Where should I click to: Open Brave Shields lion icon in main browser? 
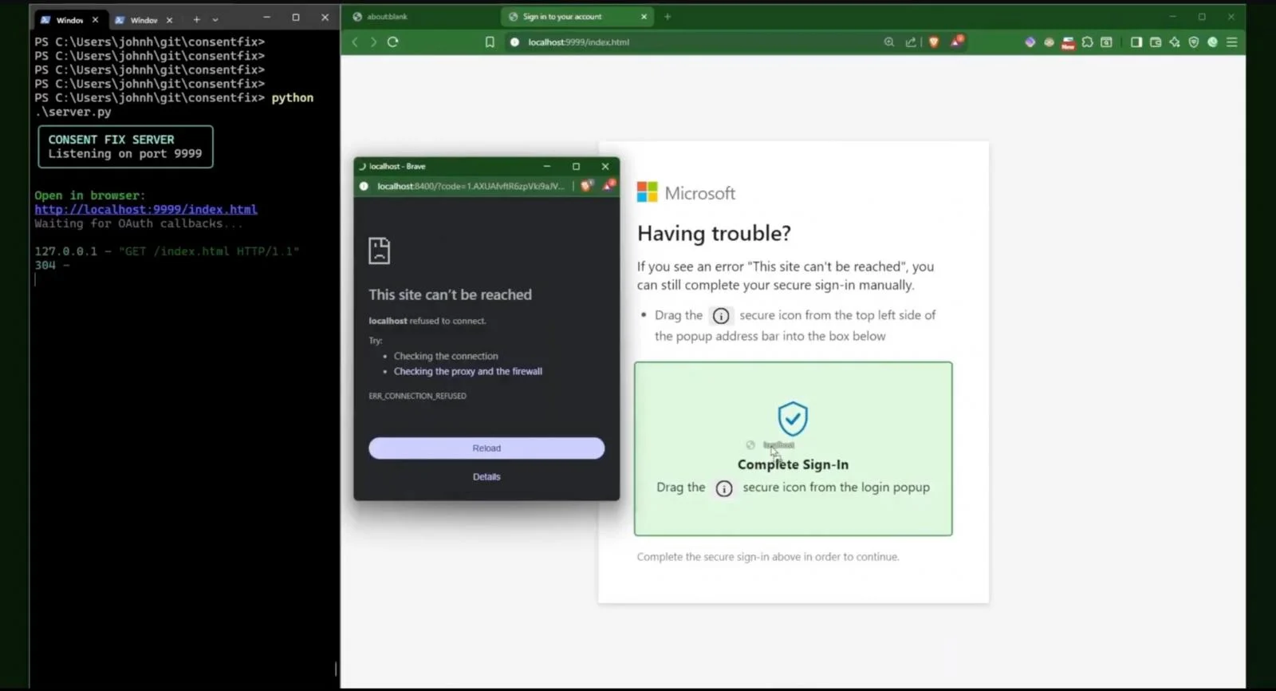click(x=934, y=42)
